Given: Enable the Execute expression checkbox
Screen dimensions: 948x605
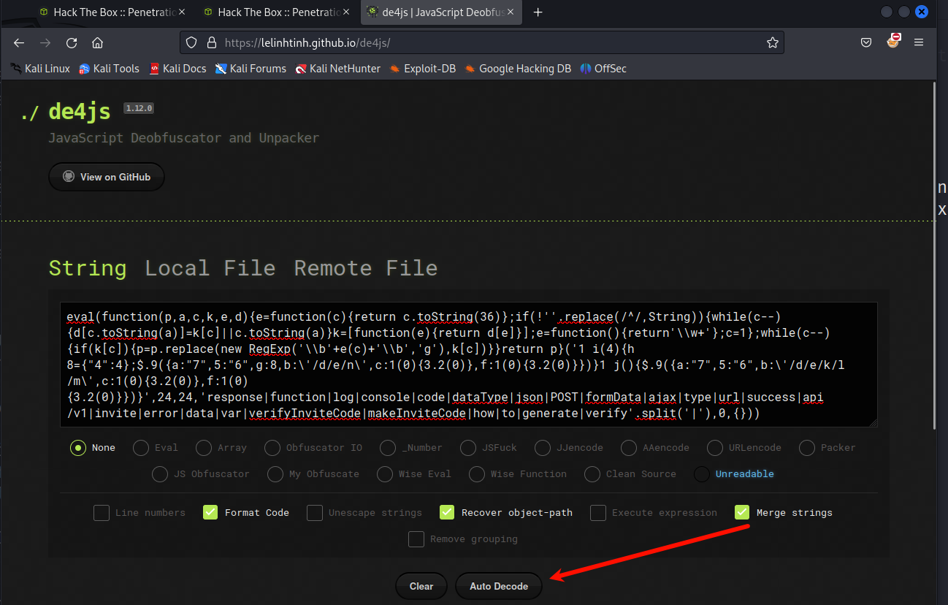Looking at the screenshot, I should click(598, 512).
